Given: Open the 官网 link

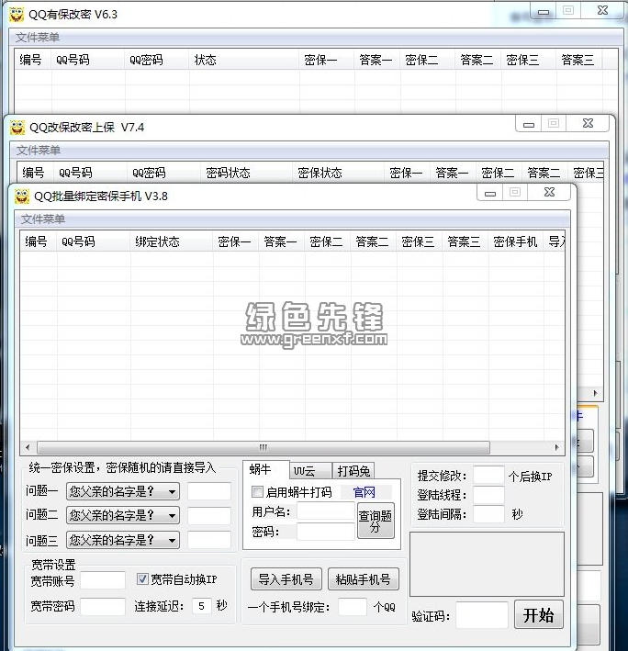Looking at the screenshot, I should point(364,492).
